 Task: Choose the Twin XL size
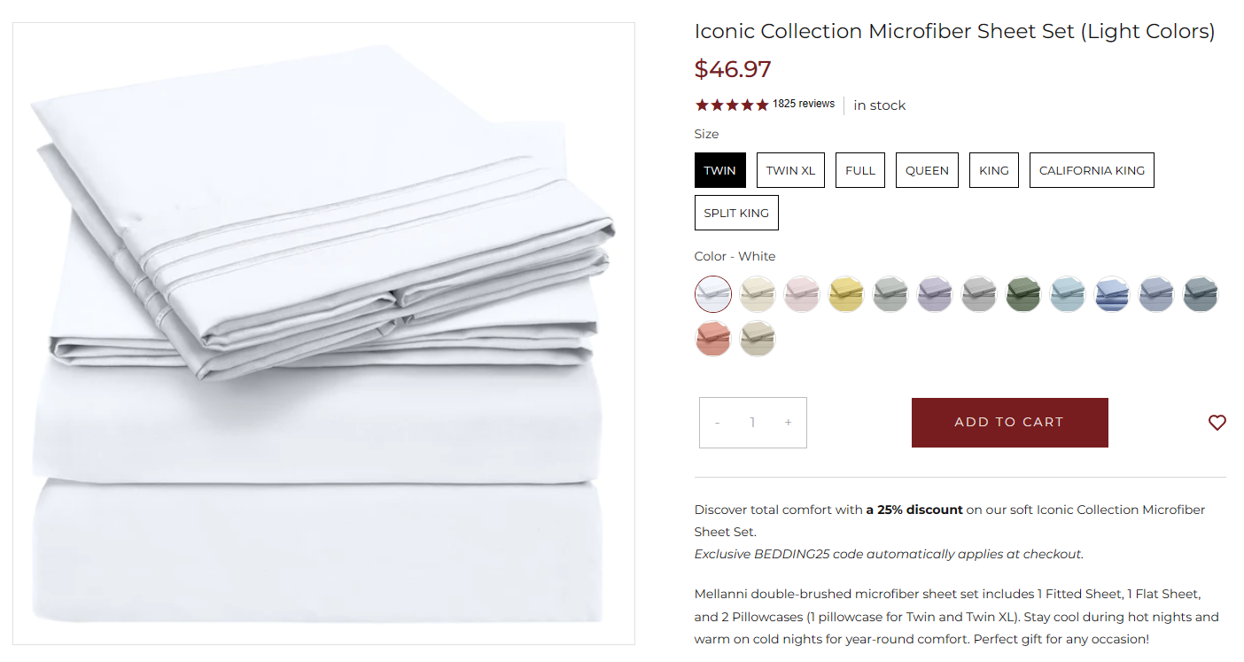coord(790,170)
